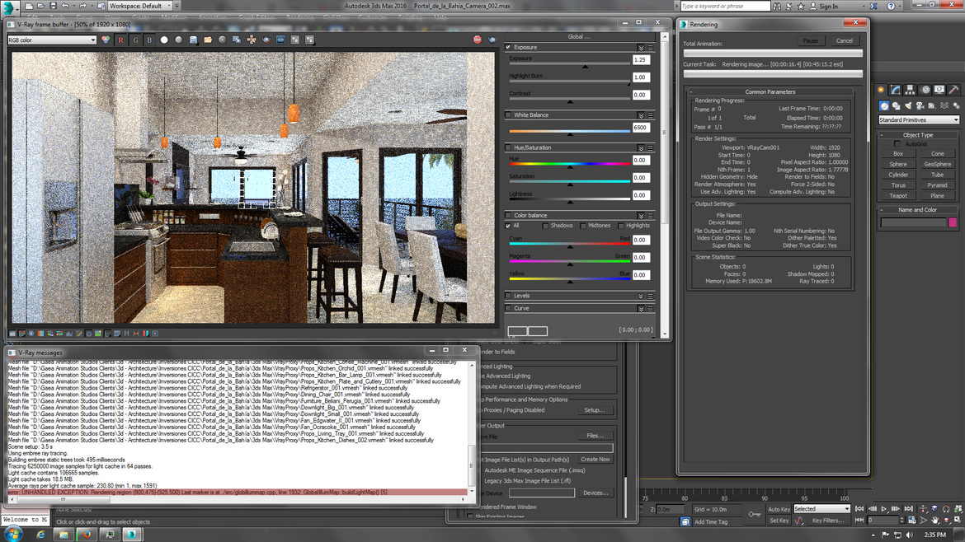Toggle the red channel R button

point(120,40)
